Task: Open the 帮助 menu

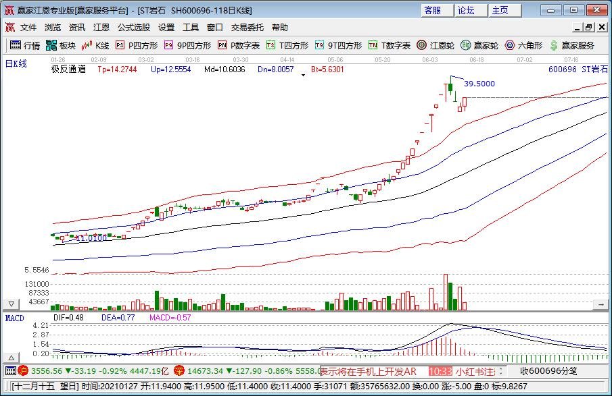Action: tap(279, 27)
